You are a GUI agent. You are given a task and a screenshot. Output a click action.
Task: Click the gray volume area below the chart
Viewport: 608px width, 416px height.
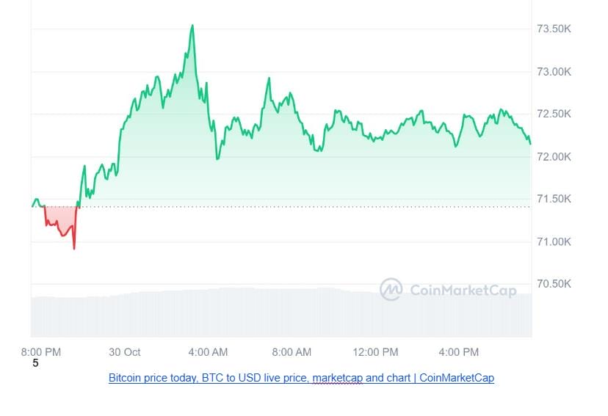(x=281, y=313)
